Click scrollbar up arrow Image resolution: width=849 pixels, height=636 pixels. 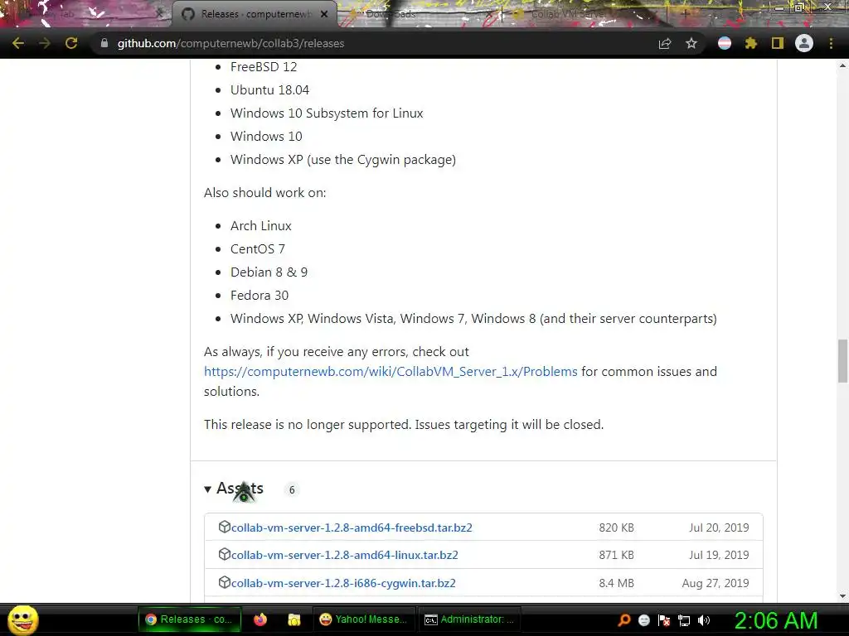(x=842, y=65)
